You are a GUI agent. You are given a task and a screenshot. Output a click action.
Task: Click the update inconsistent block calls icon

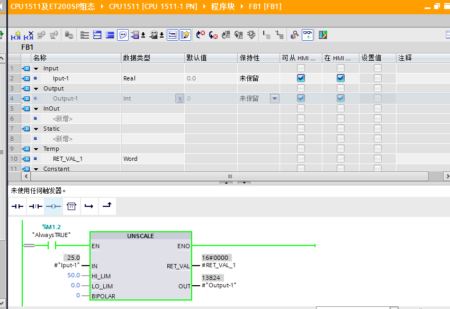tap(226, 35)
